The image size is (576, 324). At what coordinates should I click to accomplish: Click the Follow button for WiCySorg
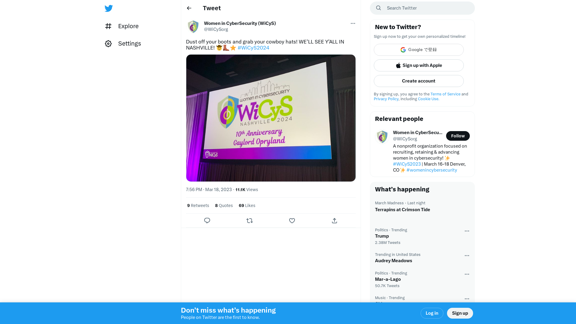[458, 136]
